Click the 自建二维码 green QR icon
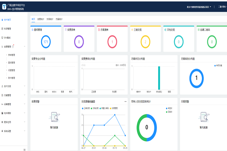 coord(199,30)
